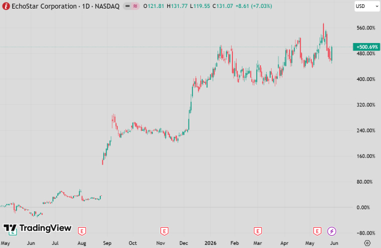The width and height of the screenshot is (381, 248).
Task: Click the 2026 label on time axis
Action: point(210,243)
